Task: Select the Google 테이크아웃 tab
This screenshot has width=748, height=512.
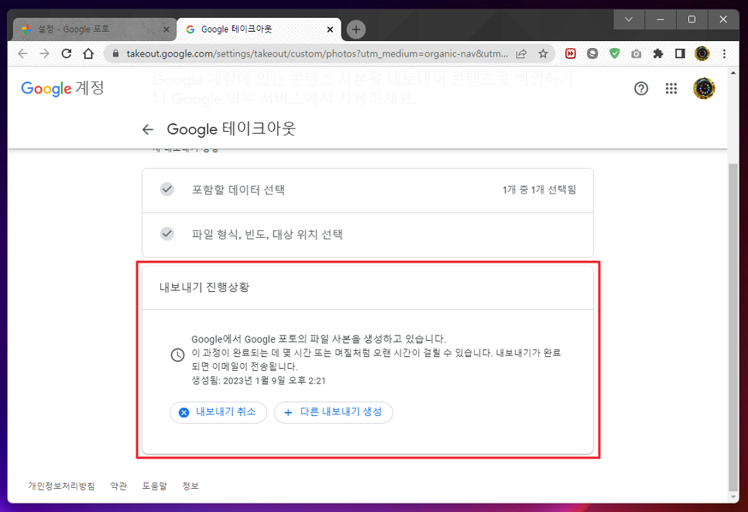Action: [259, 29]
